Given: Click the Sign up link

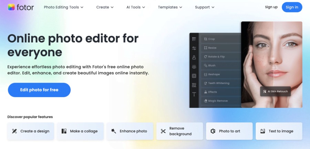Looking at the screenshot, I should point(271,7).
